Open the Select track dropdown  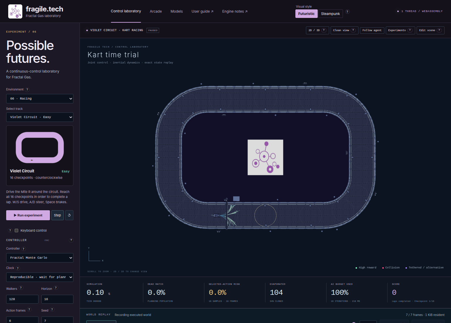pyautogui.click(x=40, y=117)
